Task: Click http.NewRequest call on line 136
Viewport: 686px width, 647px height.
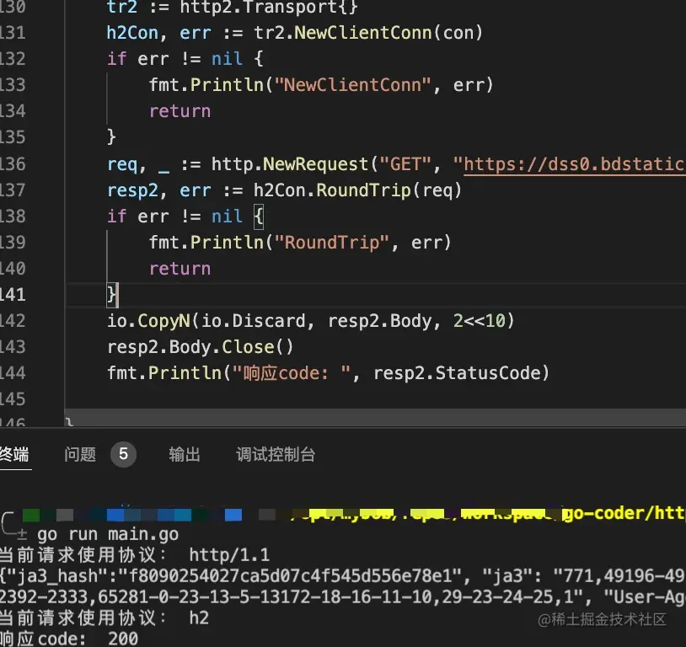Action: (290, 164)
